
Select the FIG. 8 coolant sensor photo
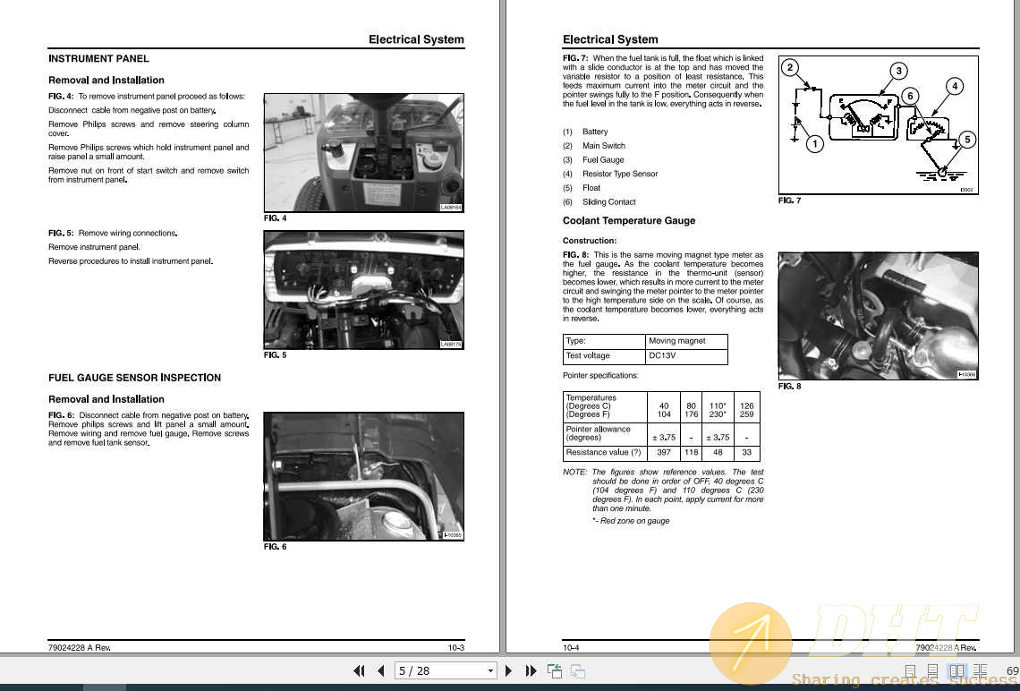[x=878, y=316]
